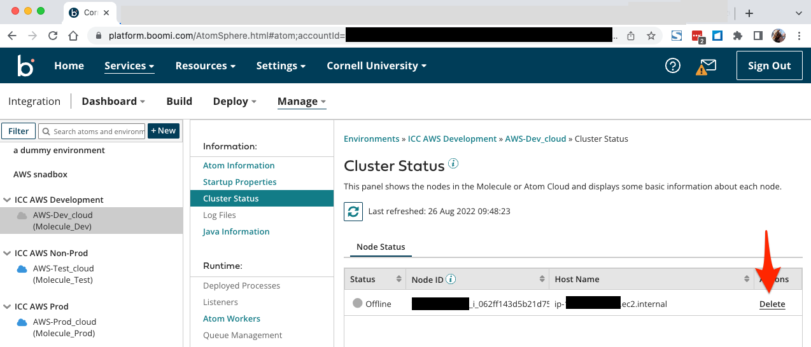Open the Services dropdown menu

coord(129,65)
